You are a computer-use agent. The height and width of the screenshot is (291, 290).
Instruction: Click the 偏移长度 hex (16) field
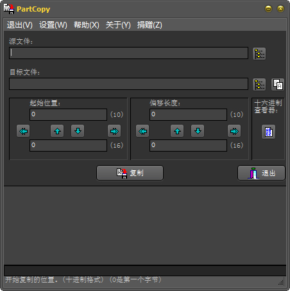point(188,145)
